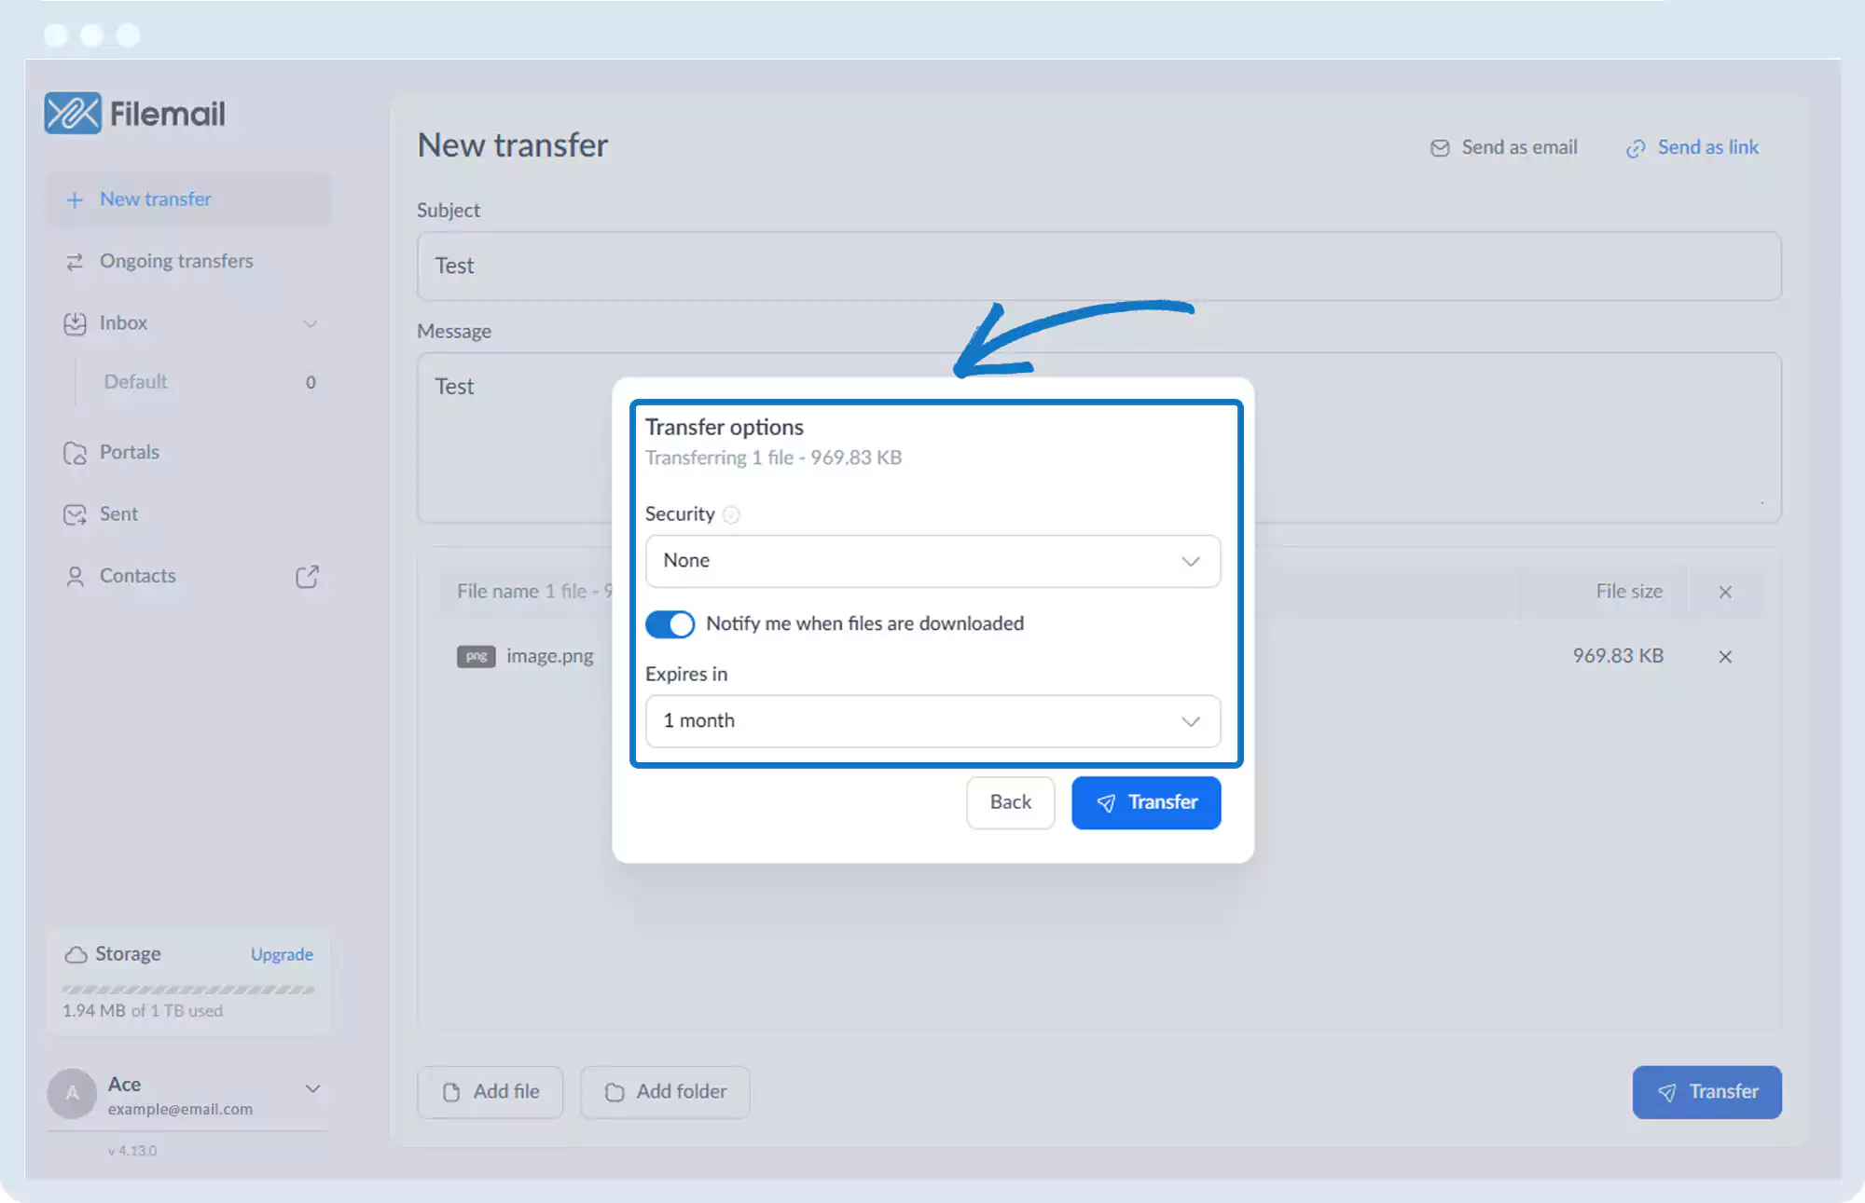Click the Storage cloud icon
This screenshot has width=1865, height=1203.
tap(76, 954)
